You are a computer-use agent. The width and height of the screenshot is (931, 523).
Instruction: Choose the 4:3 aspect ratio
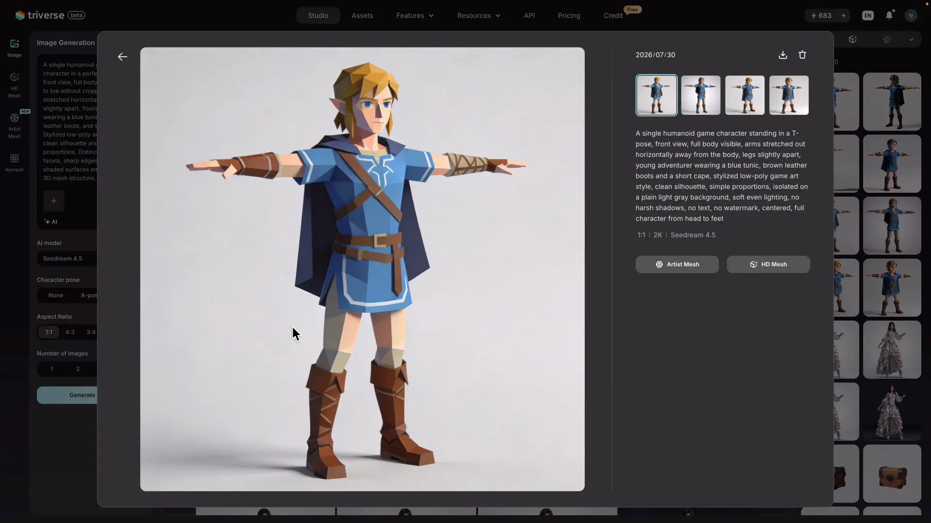point(70,332)
